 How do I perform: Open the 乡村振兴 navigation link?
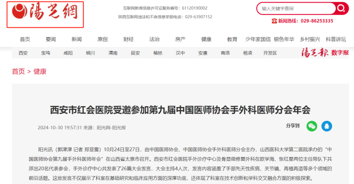310,39
